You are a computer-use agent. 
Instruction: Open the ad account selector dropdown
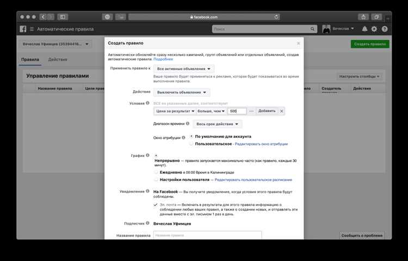click(55, 44)
